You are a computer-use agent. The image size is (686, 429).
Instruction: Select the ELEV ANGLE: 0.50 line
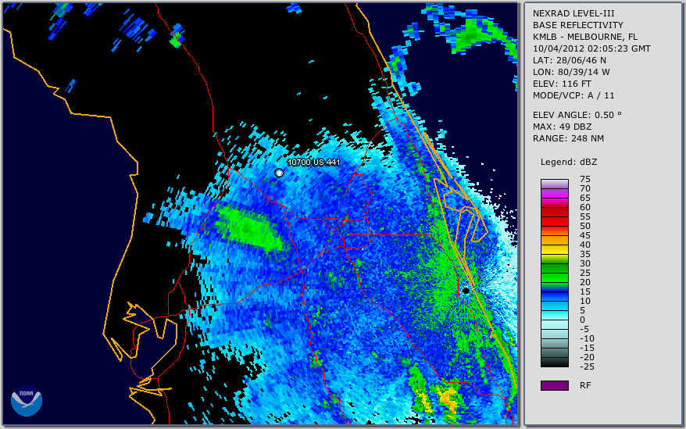[x=577, y=115]
